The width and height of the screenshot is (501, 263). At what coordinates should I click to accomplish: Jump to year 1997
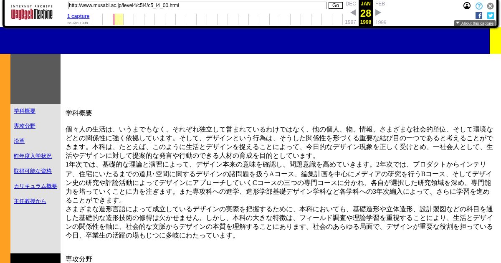pyautogui.click(x=351, y=23)
